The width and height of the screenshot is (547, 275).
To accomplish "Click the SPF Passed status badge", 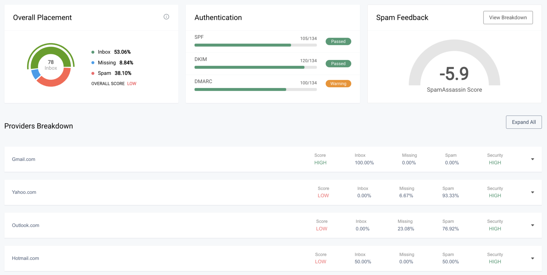I will pos(338,41).
